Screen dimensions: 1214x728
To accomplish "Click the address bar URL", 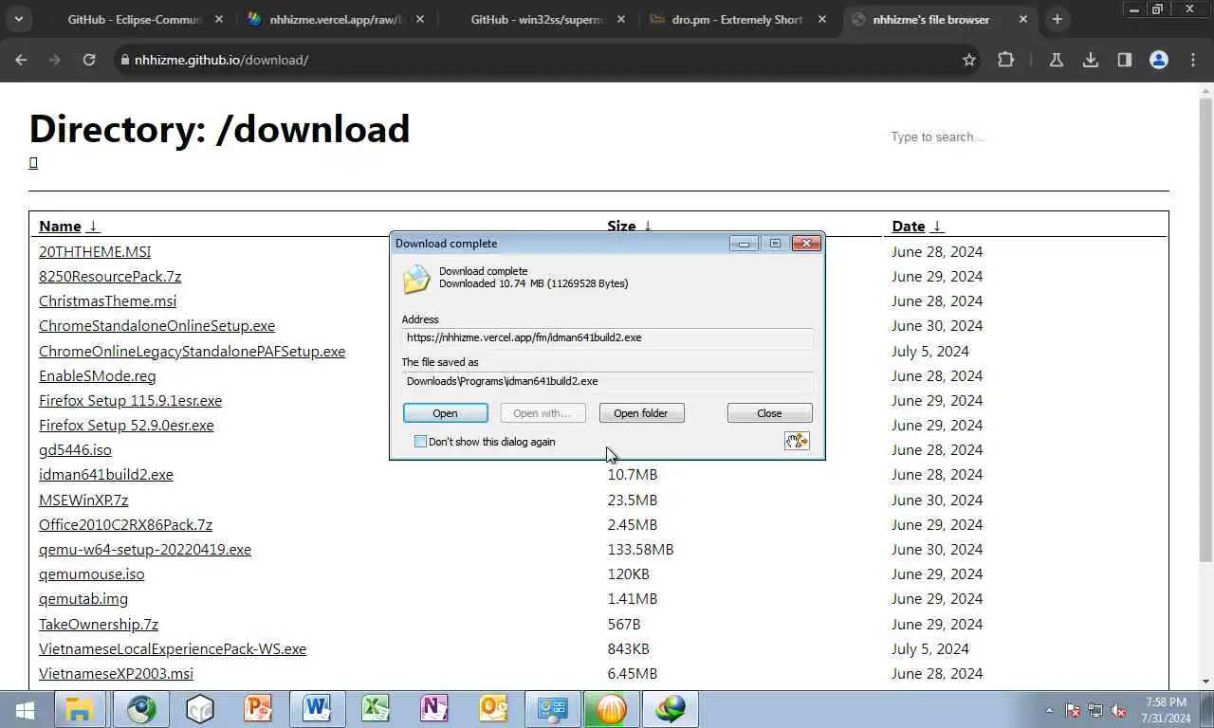I will [221, 60].
